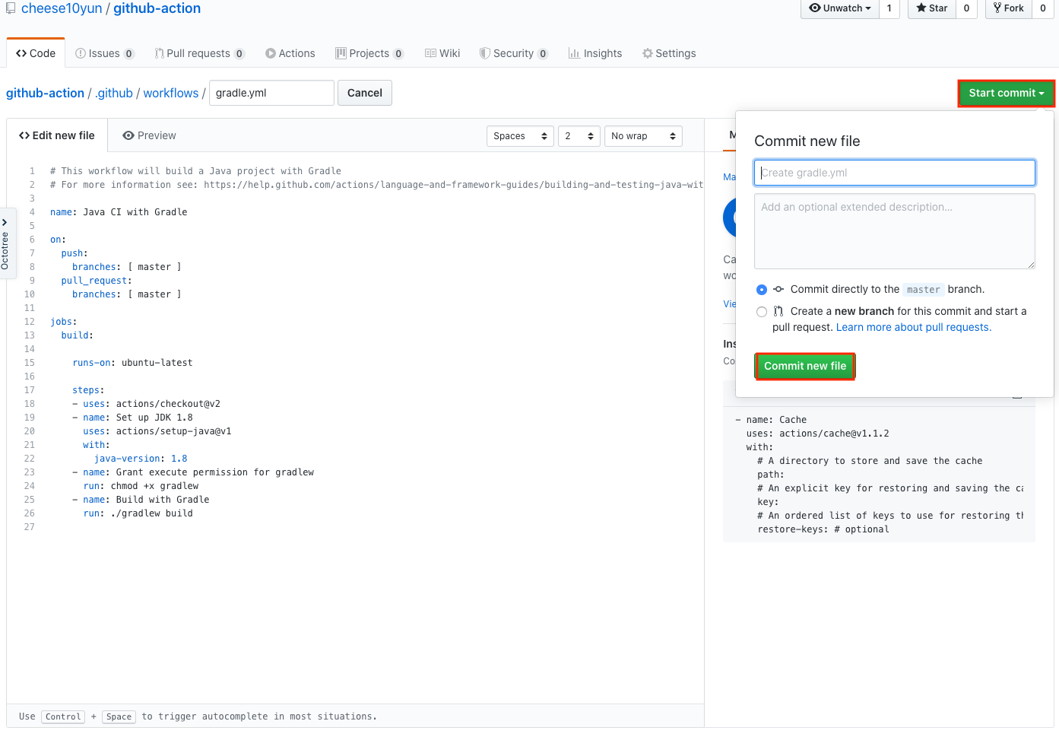Switch to Edit new file tab
This screenshot has width=1059, height=737.
click(x=57, y=135)
